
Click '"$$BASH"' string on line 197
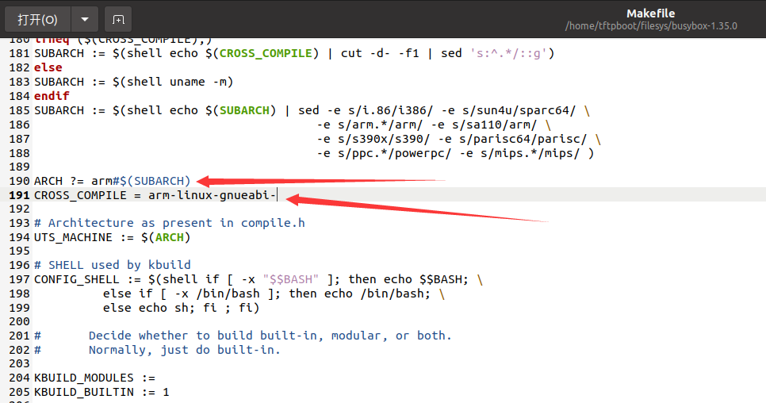coord(291,279)
